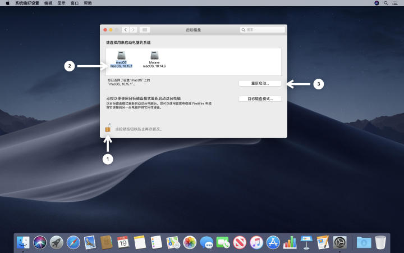404x253 pixels.
Task: Click 点按以便使用目标磁盘模式重新启动这台电脑 heading
Action: pos(144,98)
